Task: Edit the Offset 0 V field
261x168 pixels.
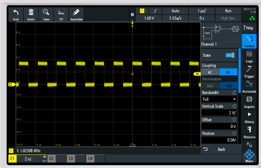Action: pos(219,126)
